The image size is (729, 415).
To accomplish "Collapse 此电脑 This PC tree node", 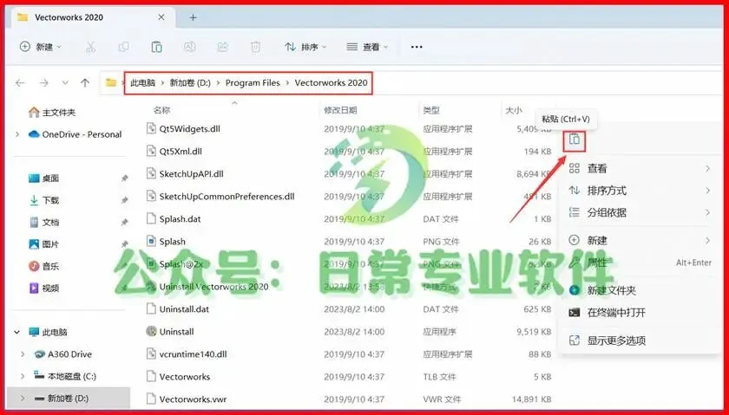I will tap(17, 333).
